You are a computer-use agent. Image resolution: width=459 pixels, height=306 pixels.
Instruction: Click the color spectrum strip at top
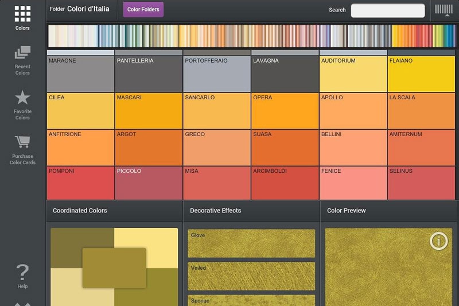point(251,36)
